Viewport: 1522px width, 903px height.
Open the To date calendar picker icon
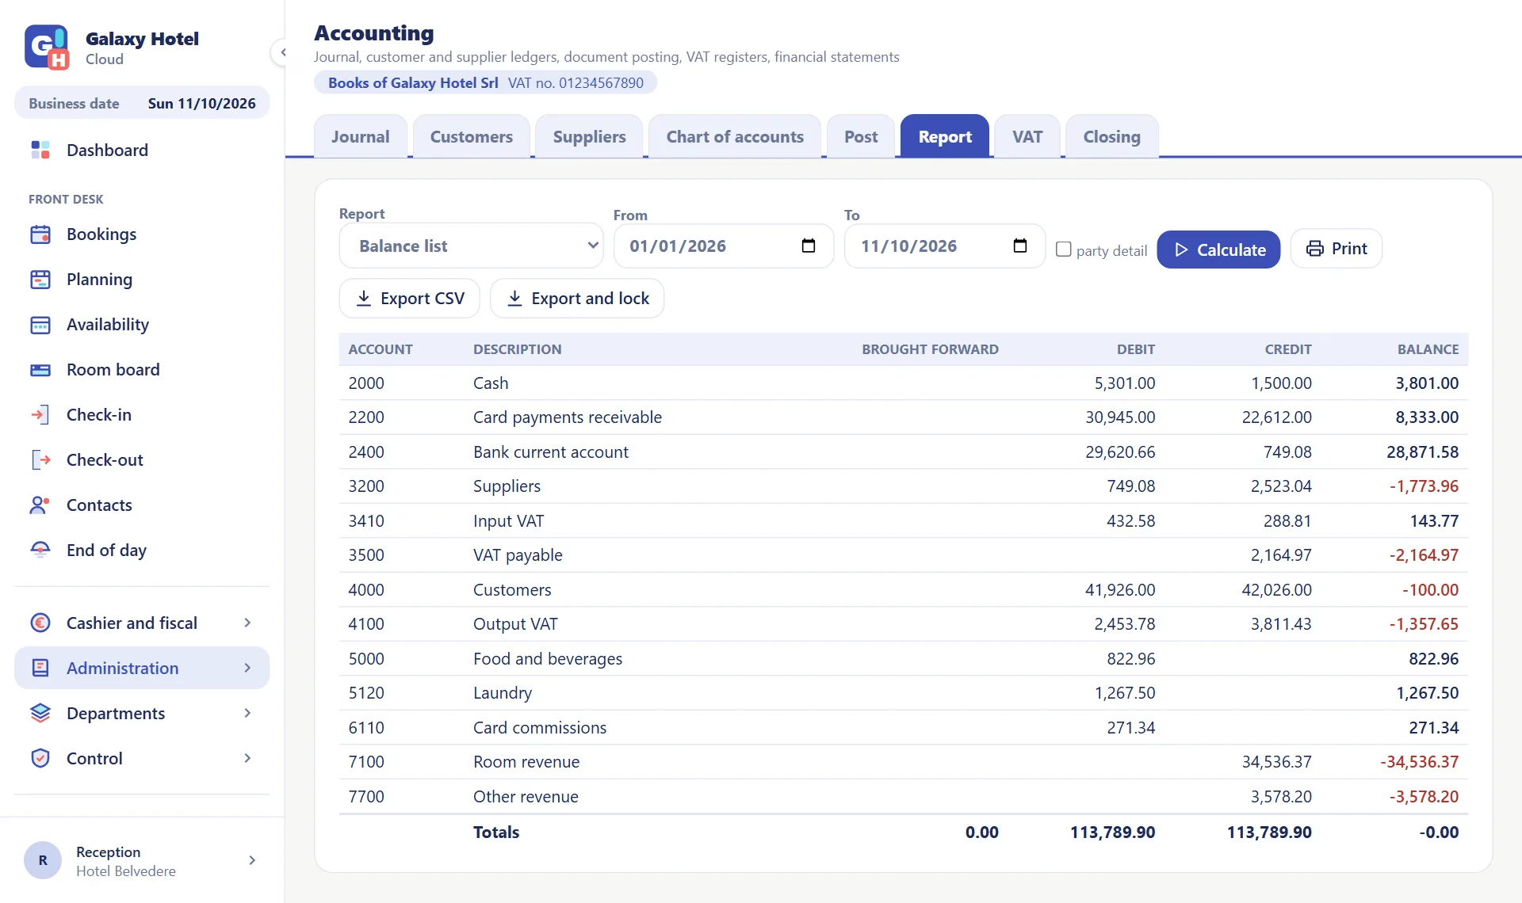click(1020, 246)
